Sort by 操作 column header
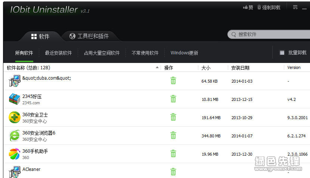310x178 pixels. pos(169,68)
